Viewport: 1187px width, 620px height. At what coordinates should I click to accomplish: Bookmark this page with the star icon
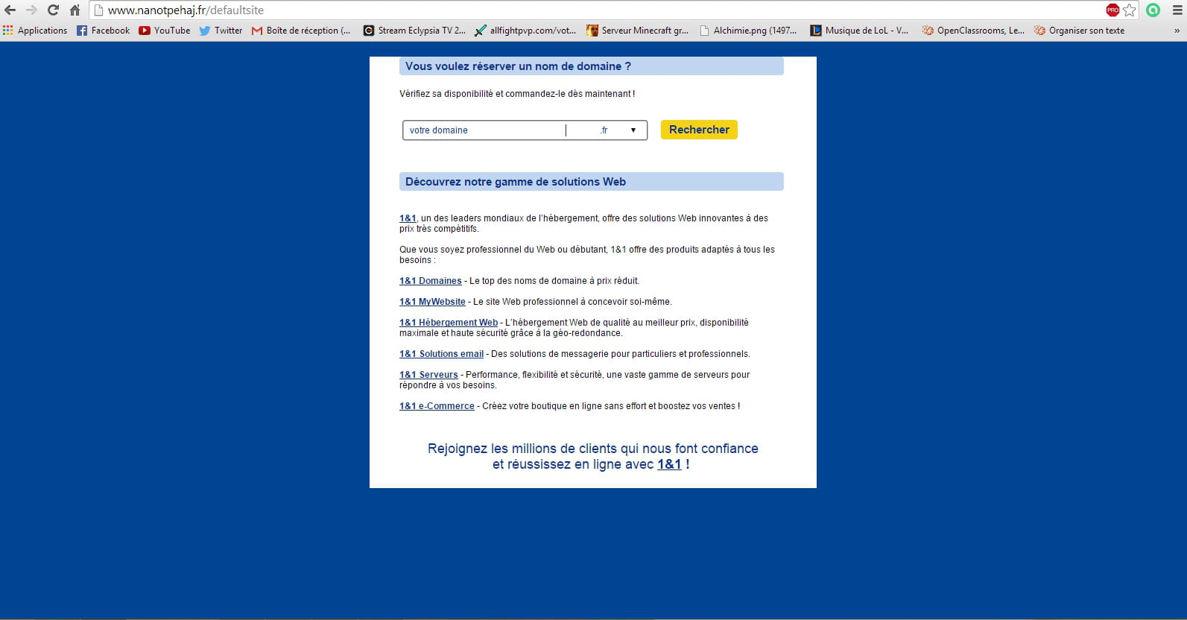(x=1130, y=10)
